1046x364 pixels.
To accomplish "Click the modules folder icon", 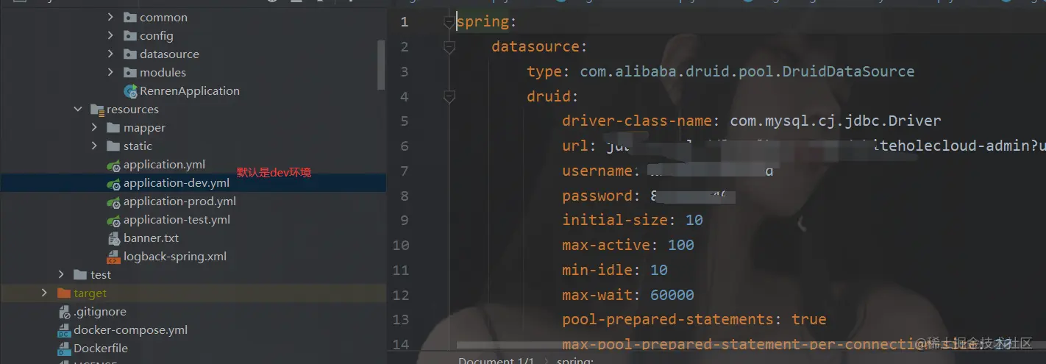I will click(x=129, y=72).
